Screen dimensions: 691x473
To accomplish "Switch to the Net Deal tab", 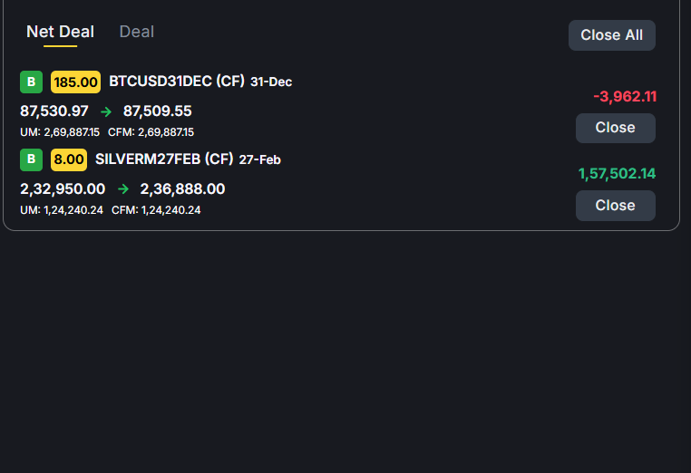I will coord(60,32).
